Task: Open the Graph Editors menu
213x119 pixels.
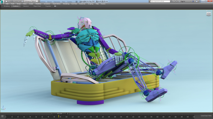Action: 57,4
